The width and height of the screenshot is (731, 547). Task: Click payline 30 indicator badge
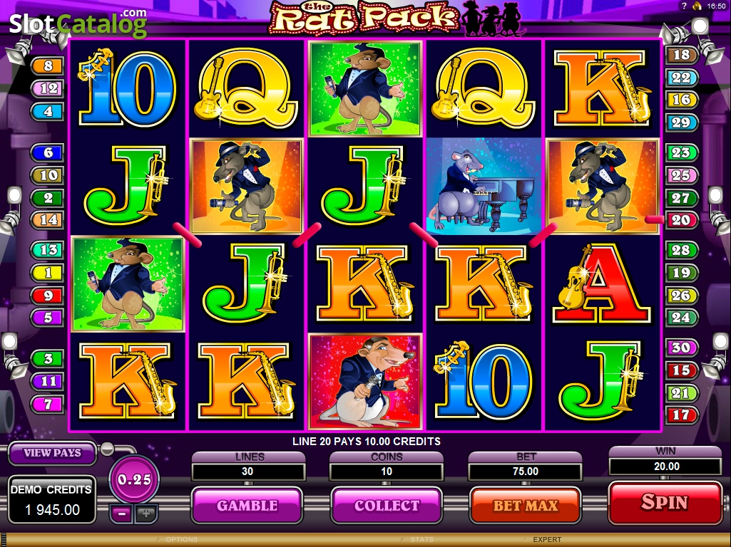(x=681, y=348)
